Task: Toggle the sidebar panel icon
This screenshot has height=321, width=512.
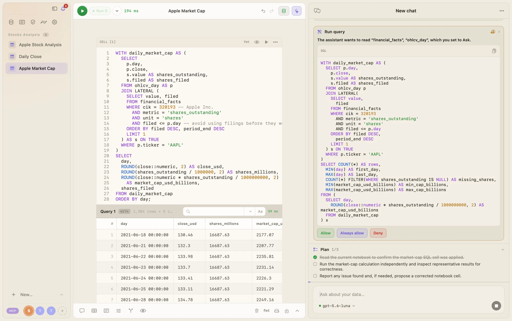Action: pos(55,9)
